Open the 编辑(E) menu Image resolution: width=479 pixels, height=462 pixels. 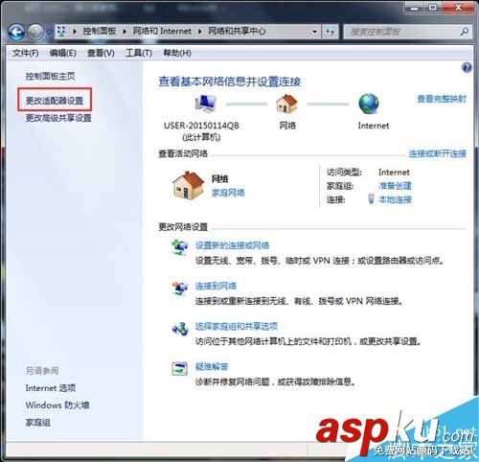(63, 53)
